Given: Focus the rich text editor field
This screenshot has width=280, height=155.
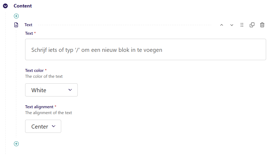Looking at the screenshot, I should (146, 50).
